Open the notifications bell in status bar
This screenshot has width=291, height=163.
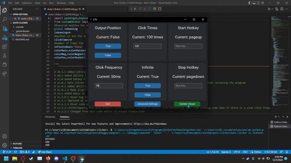[x=287, y=152]
